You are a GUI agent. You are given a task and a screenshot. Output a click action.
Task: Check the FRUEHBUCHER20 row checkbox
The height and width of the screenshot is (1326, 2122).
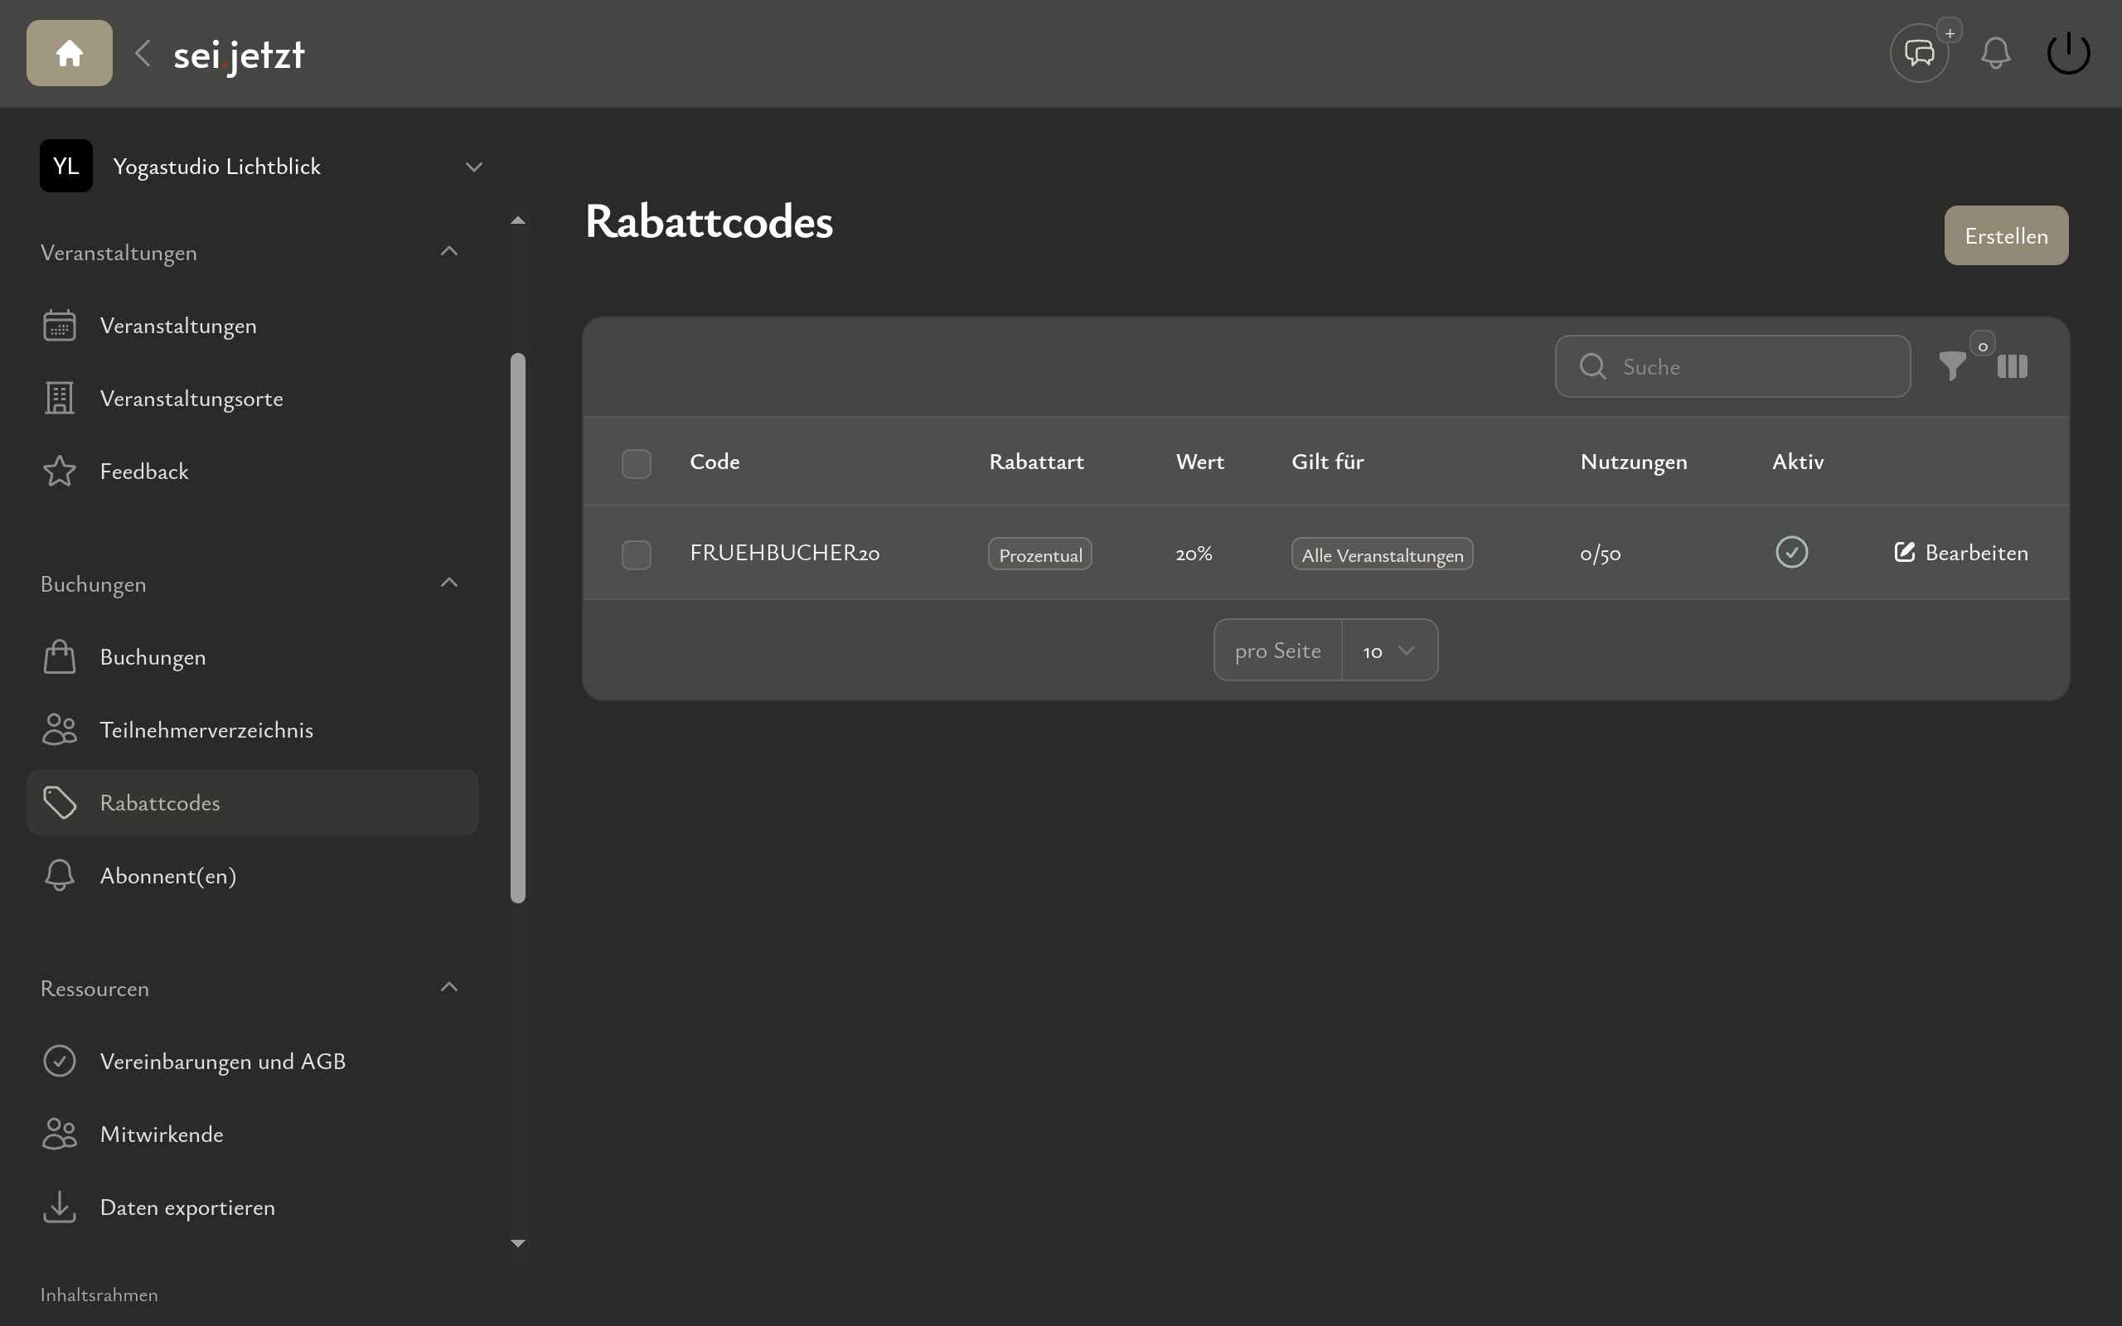(x=636, y=554)
